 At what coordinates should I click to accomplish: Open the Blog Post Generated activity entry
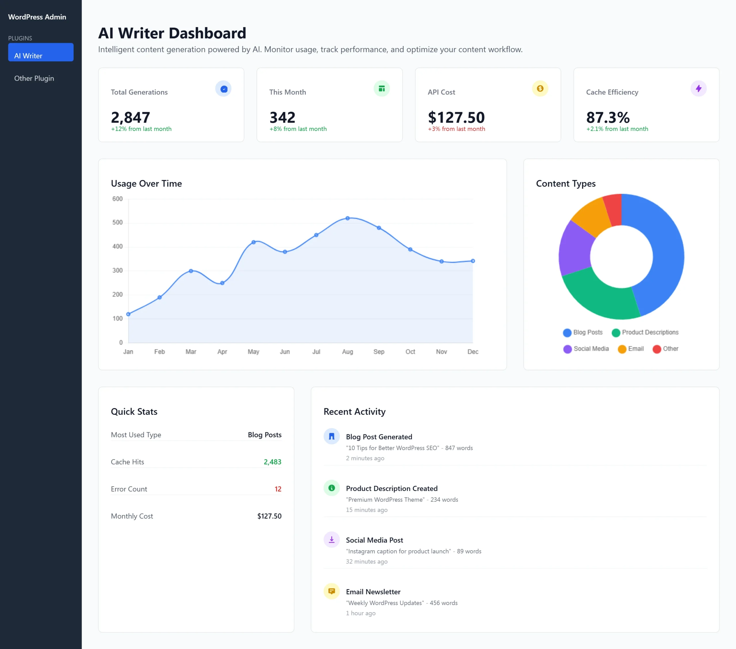(x=379, y=437)
